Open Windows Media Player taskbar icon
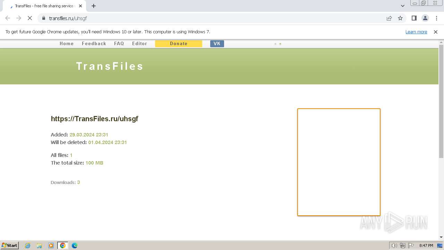The height and width of the screenshot is (250, 444). coord(51,245)
